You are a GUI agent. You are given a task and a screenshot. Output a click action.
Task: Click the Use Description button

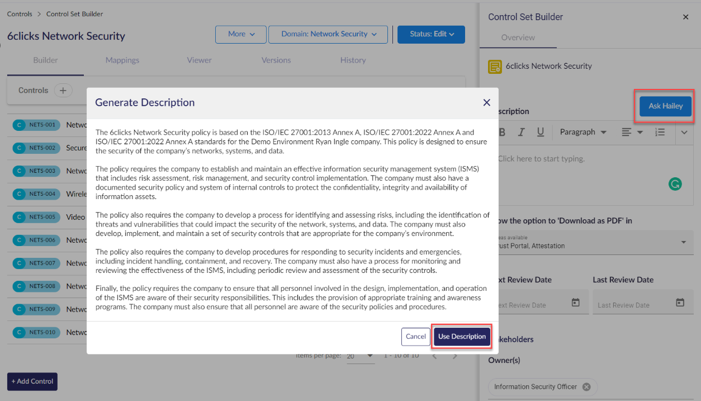pyautogui.click(x=462, y=337)
